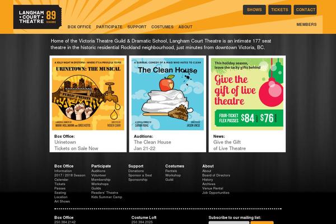336x224 pixels.
Task: Open the Costumes menu in header
Action: point(162,27)
